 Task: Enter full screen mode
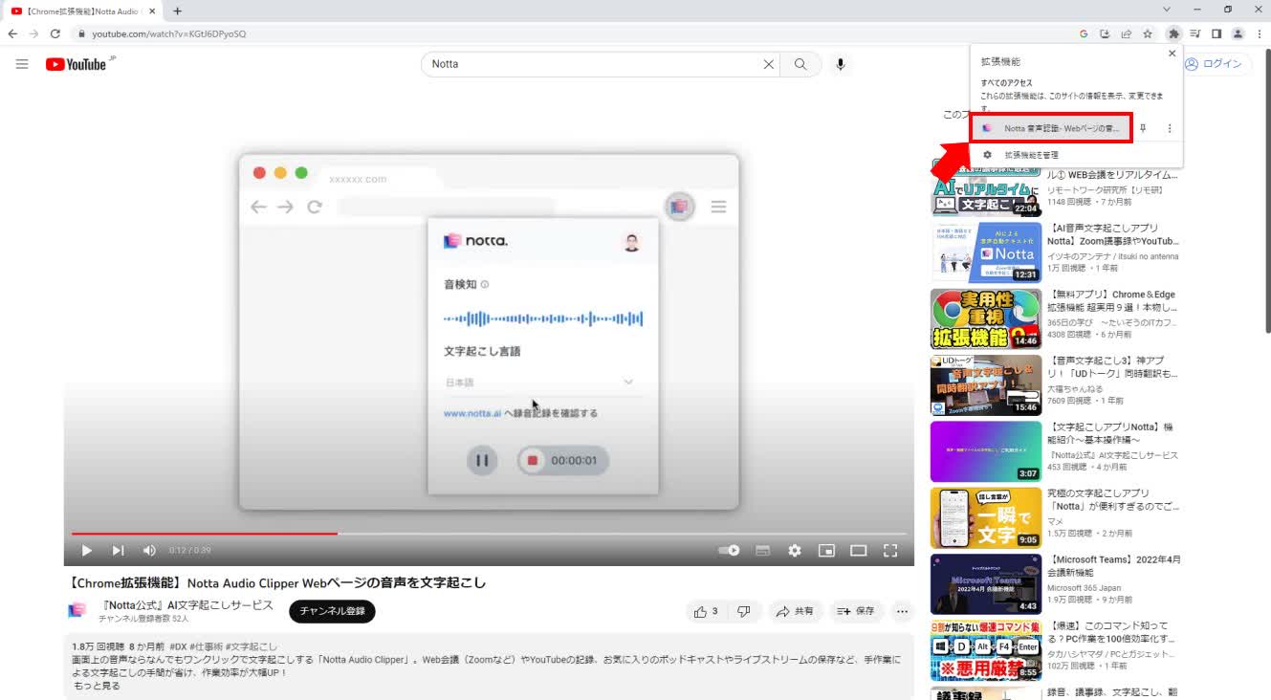coord(890,550)
